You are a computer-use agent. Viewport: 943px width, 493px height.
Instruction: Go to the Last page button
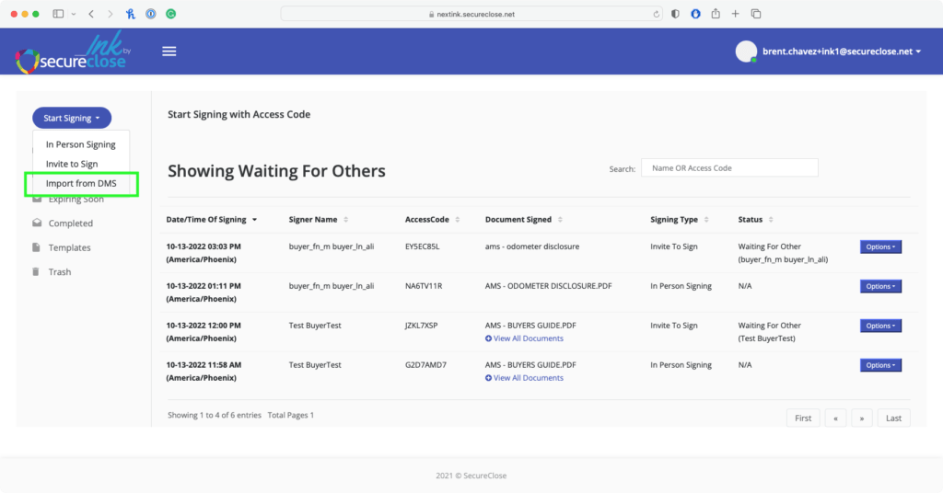tap(893, 418)
